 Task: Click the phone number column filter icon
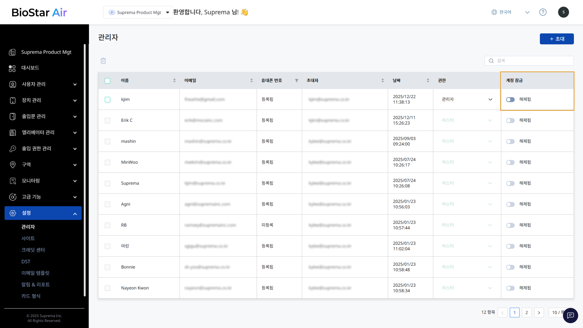point(297,80)
